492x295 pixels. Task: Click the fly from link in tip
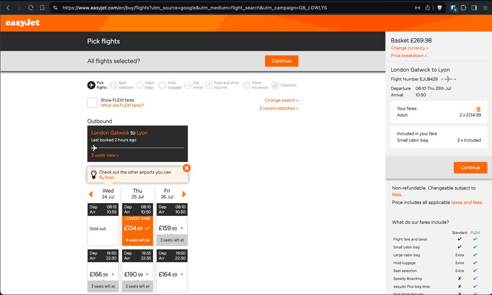click(107, 178)
